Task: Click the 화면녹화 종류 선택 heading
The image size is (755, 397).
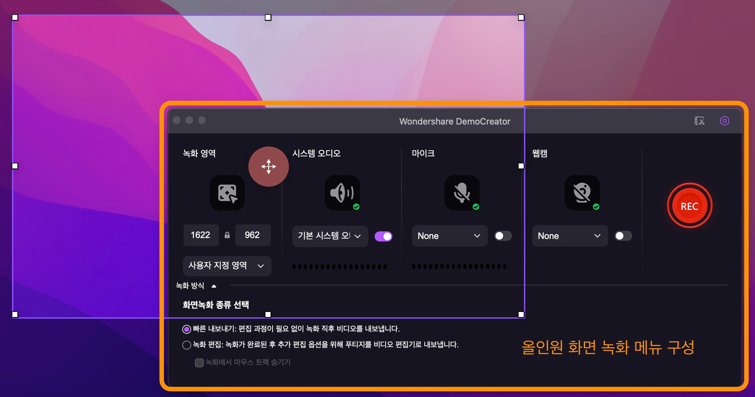Action: pyautogui.click(x=216, y=305)
